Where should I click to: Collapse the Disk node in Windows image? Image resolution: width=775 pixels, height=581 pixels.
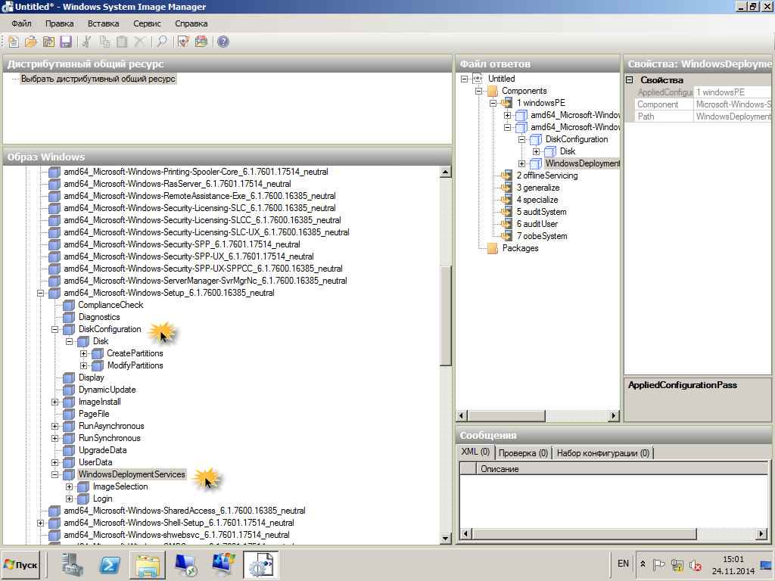click(x=69, y=341)
